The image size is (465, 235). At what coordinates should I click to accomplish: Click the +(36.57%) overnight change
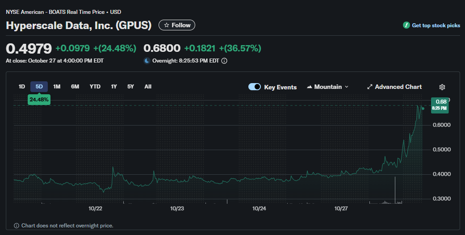pyautogui.click(x=240, y=48)
